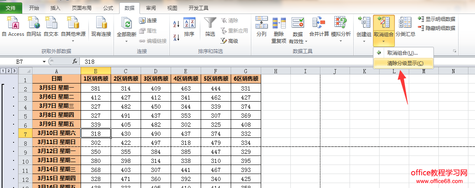Viewport: 475px width, 188px height.
Task: Click Reapply filter (重新应用)
Action: [234, 30]
